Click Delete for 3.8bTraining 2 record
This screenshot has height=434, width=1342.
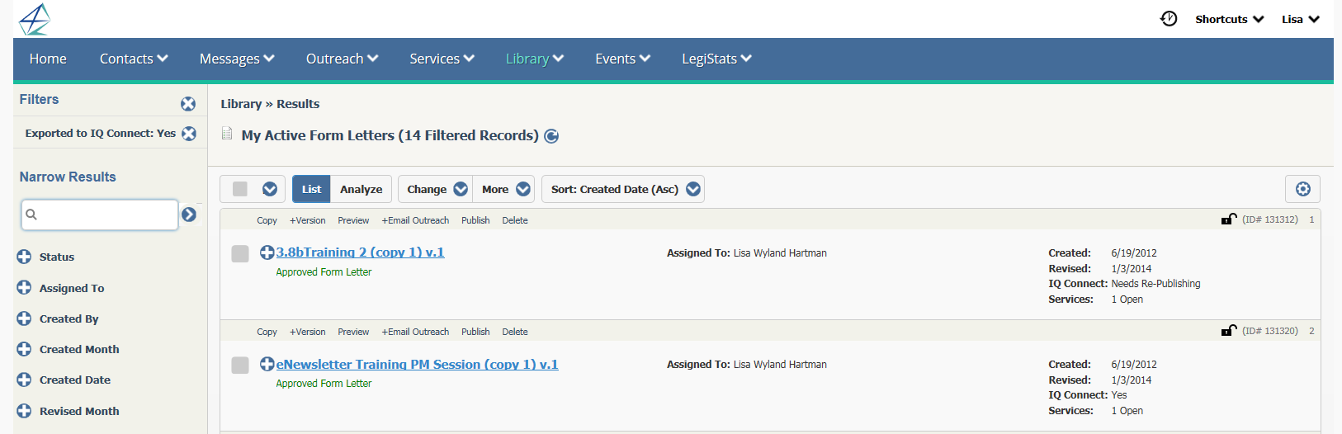[x=515, y=220]
